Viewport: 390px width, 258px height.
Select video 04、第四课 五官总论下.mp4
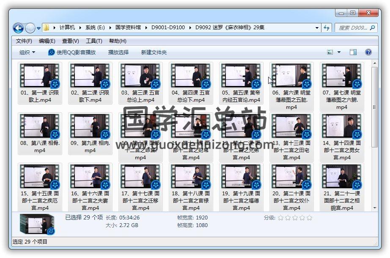(x=191, y=83)
